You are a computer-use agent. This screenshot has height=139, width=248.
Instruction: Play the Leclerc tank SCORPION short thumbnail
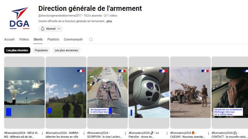pyautogui.click(x=107, y=92)
